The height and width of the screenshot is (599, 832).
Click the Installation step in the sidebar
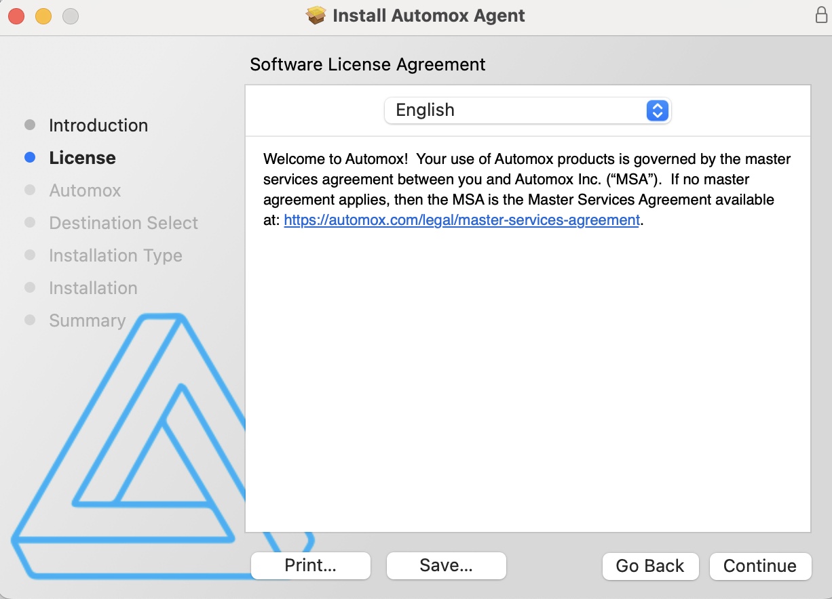coord(93,288)
